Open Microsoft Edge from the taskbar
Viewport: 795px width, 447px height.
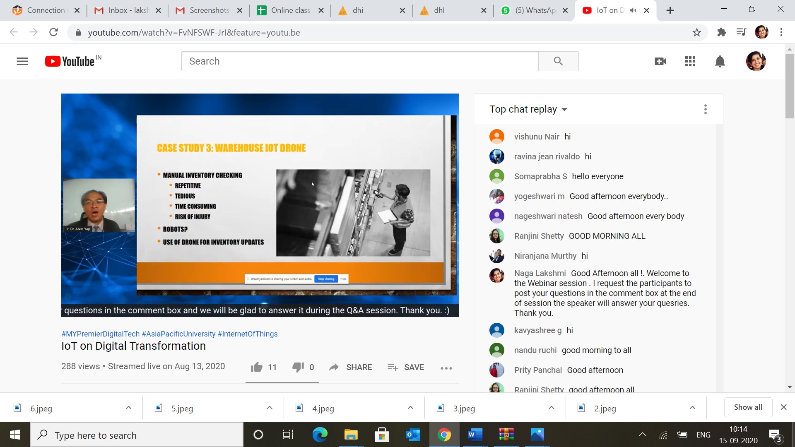tap(320, 435)
